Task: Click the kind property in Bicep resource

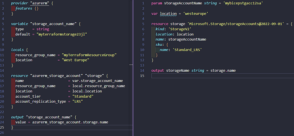Action: pyautogui.click(x=160, y=29)
